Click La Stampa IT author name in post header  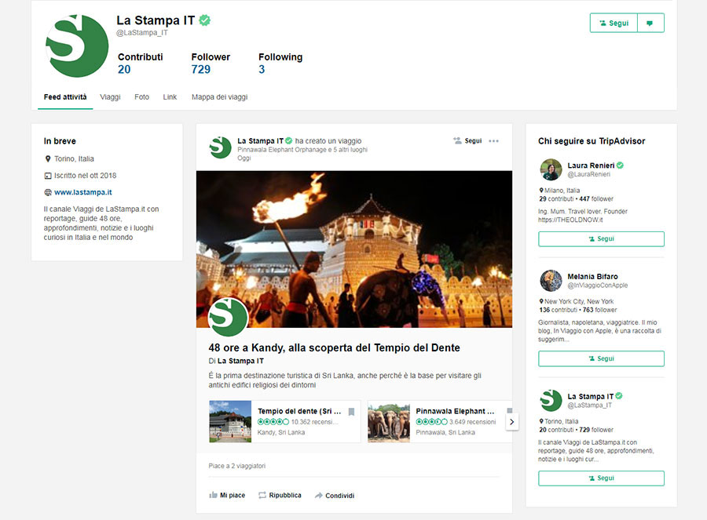[260, 141]
